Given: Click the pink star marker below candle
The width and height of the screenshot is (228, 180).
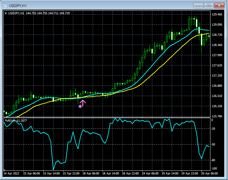Looking at the screenshot, I should click(x=80, y=107).
